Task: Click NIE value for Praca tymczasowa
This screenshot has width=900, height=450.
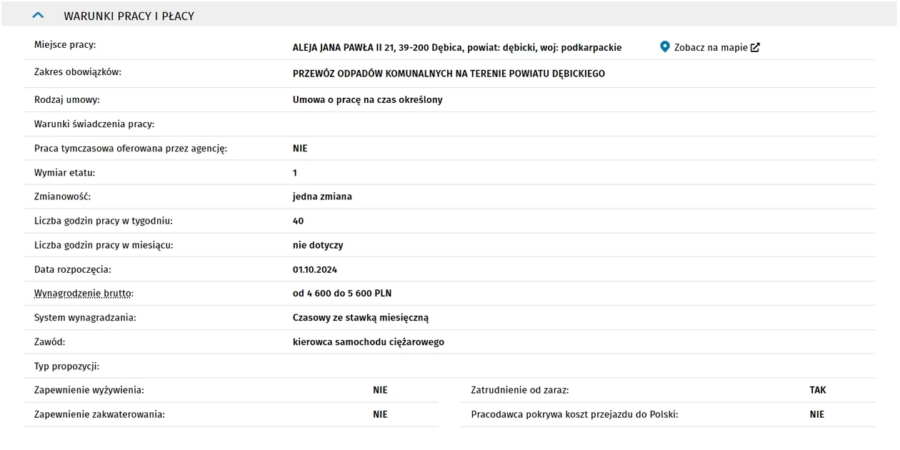Action: (300, 149)
